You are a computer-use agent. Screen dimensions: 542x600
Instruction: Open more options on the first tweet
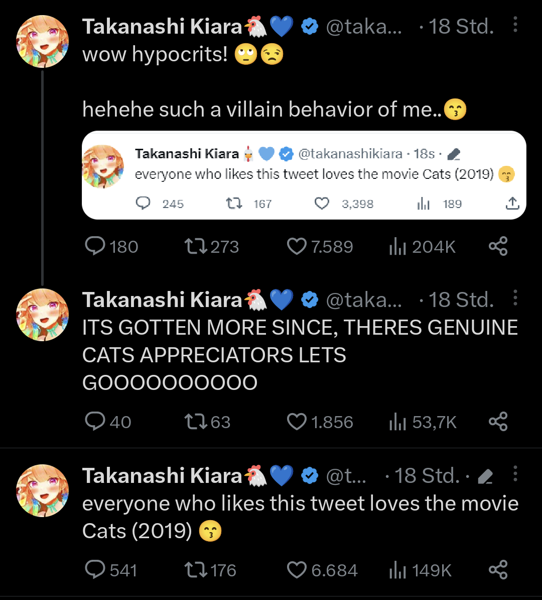tap(515, 25)
